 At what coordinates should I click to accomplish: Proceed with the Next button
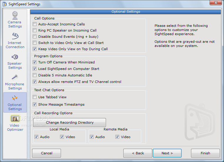point(167,153)
